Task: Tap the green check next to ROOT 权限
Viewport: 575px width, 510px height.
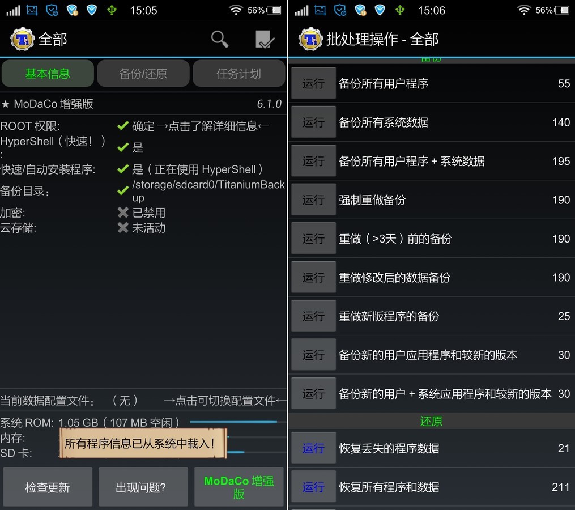Action: (x=123, y=126)
